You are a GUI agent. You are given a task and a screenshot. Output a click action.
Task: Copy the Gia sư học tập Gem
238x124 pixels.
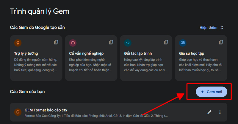(221, 42)
